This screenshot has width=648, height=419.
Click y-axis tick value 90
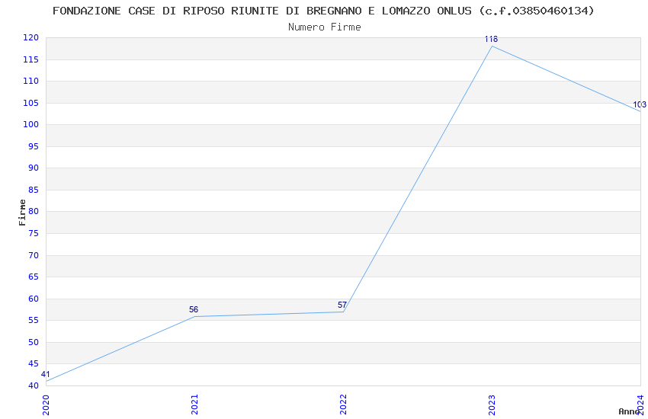pyautogui.click(x=34, y=168)
